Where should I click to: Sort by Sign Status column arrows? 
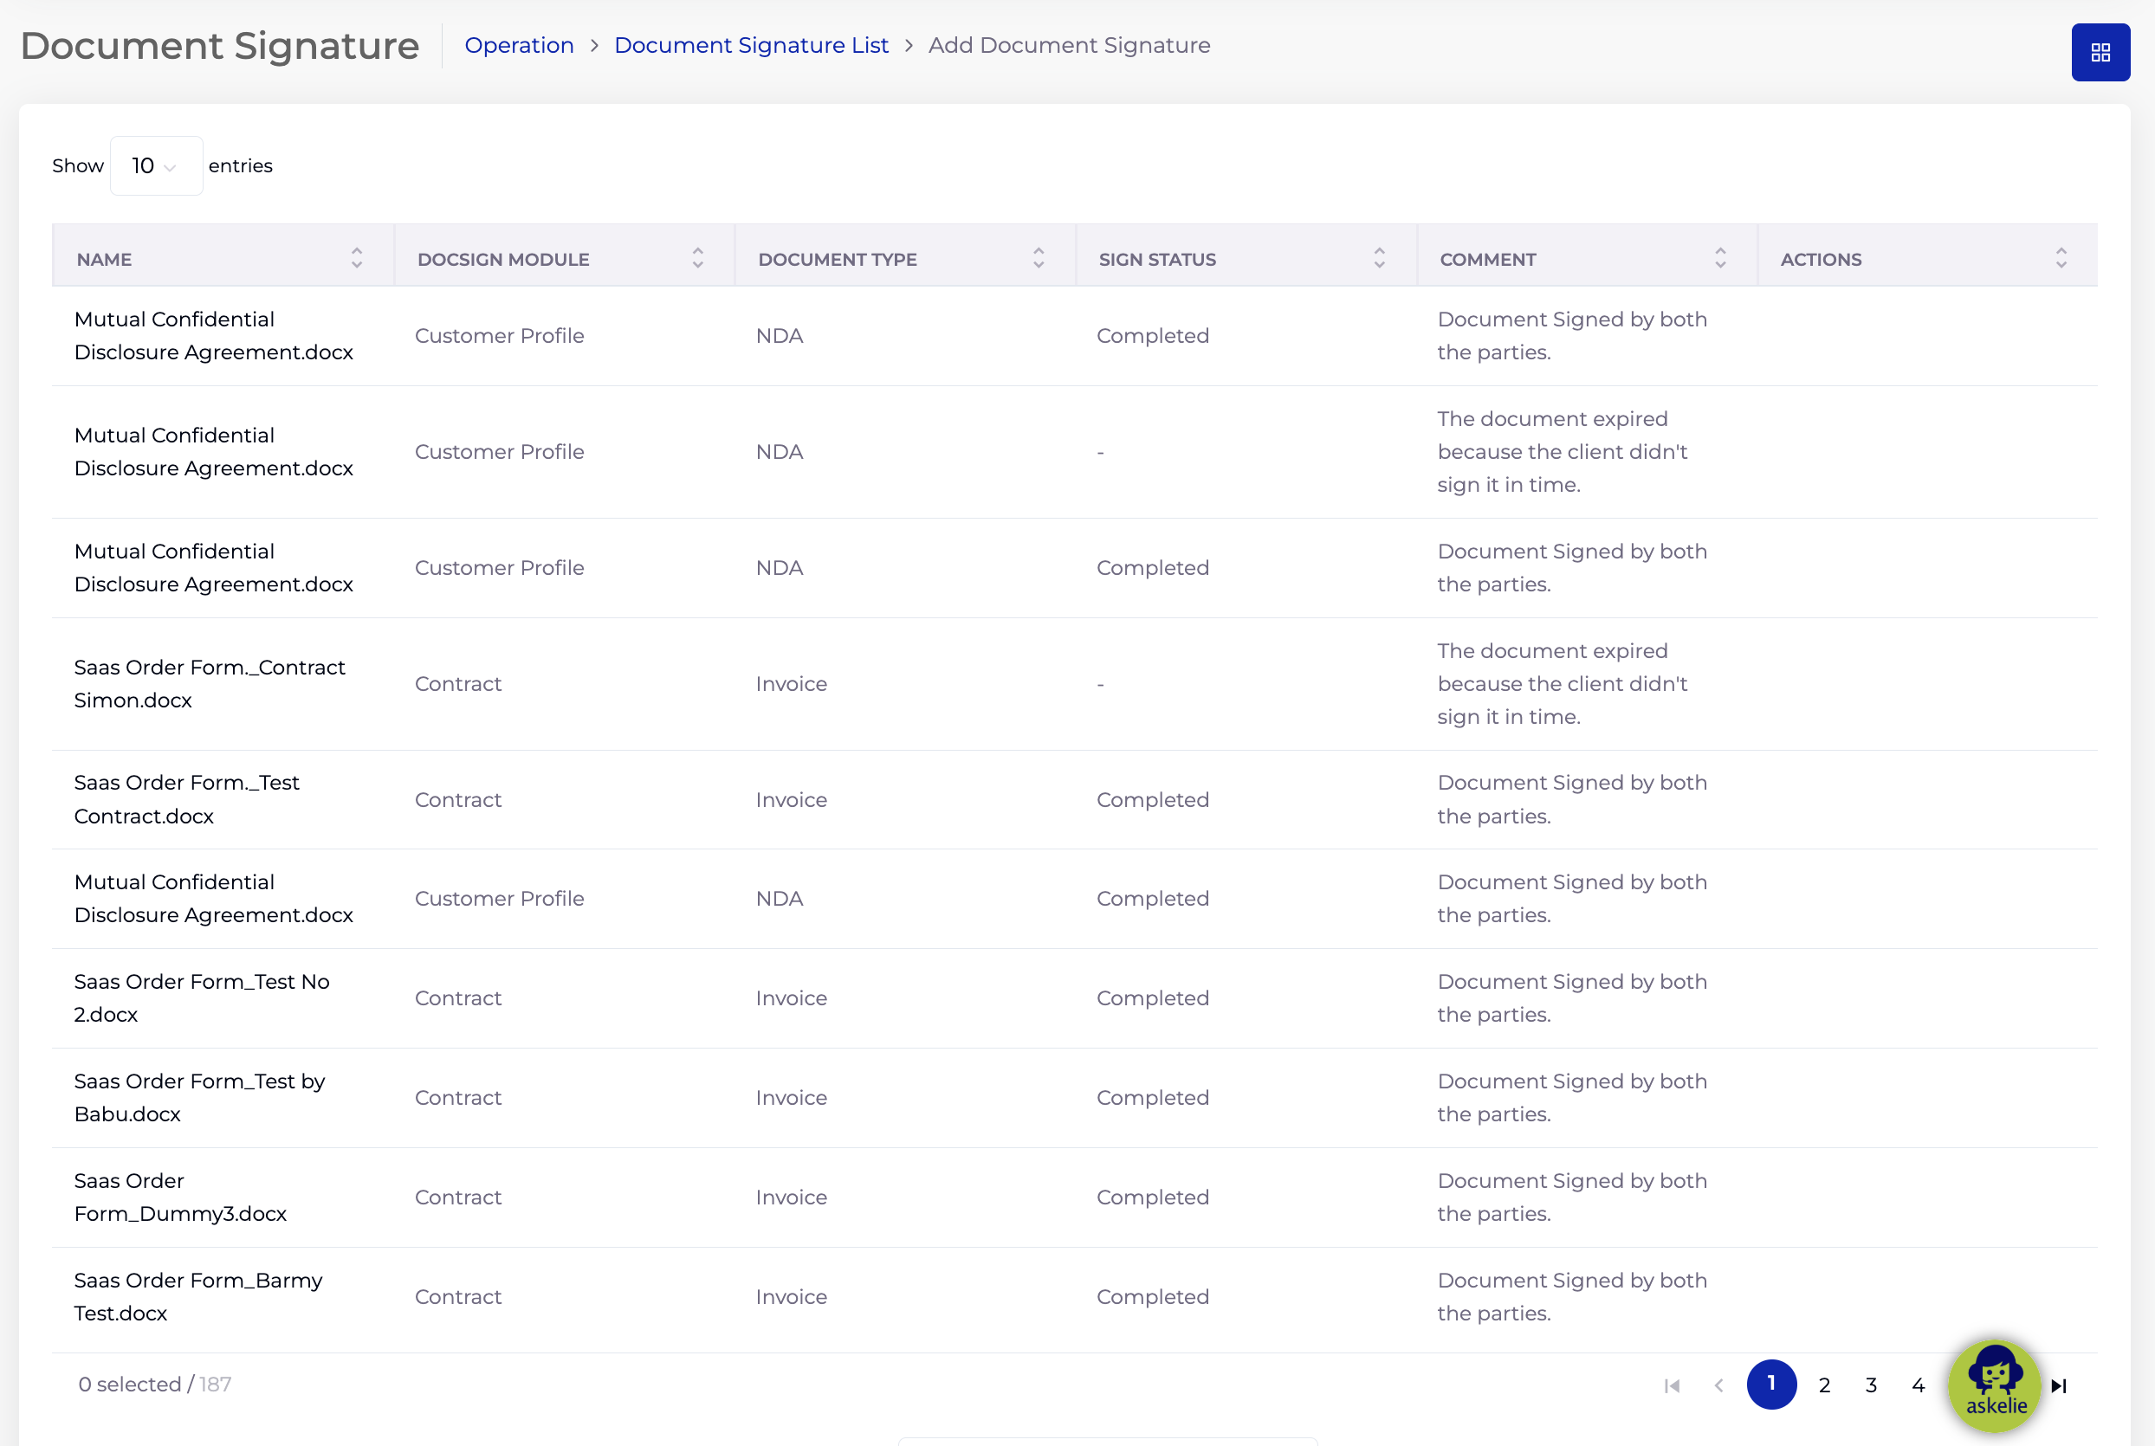[x=1379, y=258]
